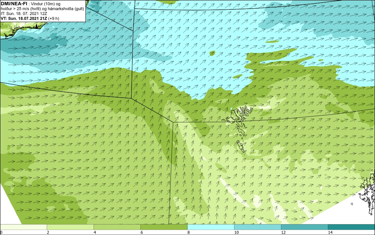Click the southern Faroe island (Suðuroy) outline
Image resolution: width=375 pixels, height=235 pixels.
point(241,146)
